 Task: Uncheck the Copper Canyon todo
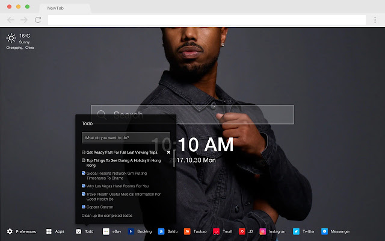point(84,207)
